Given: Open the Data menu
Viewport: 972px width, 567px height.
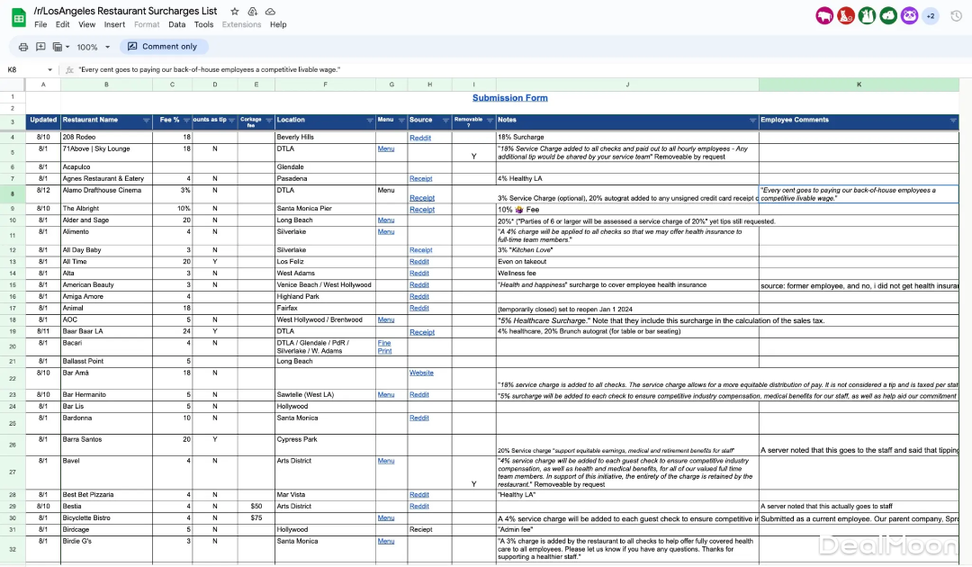Looking at the screenshot, I should [176, 24].
